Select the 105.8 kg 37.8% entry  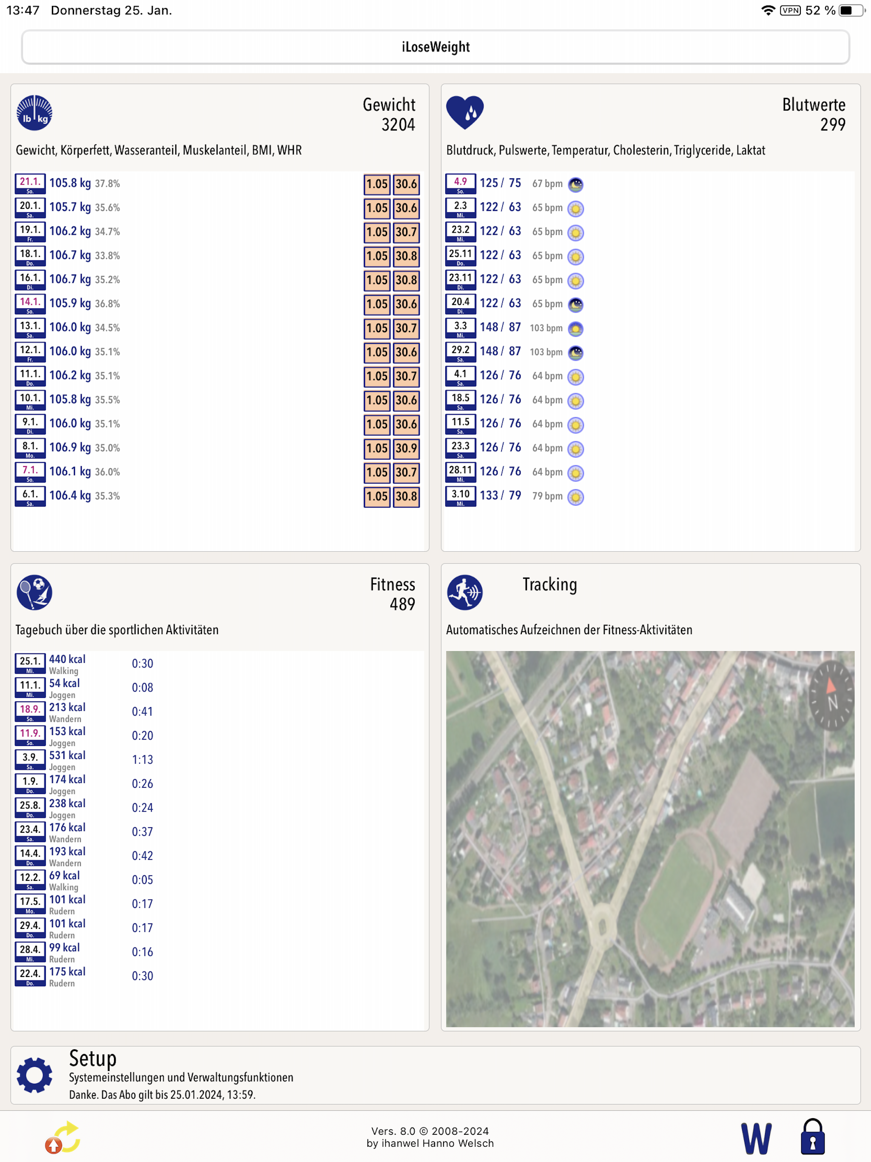217,185
